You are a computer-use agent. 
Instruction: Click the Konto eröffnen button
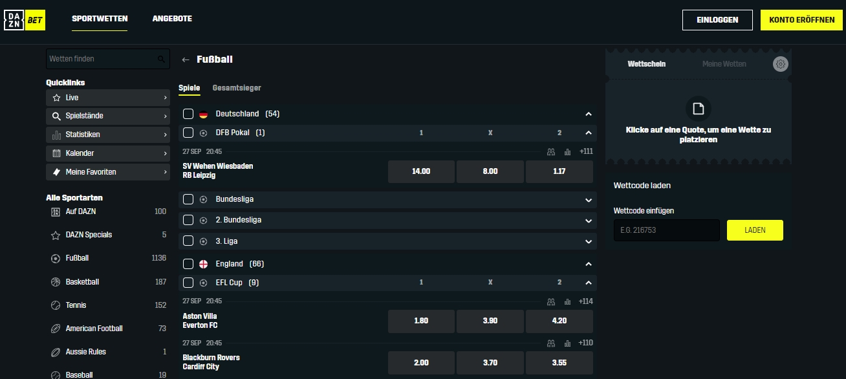click(801, 20)
